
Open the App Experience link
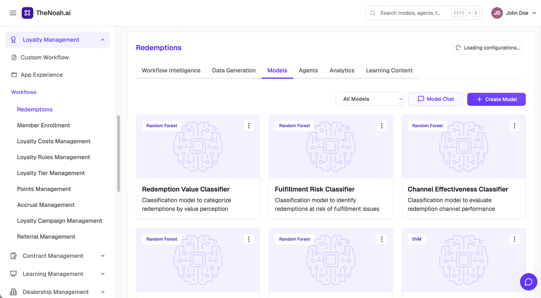(x=41, y=75)
